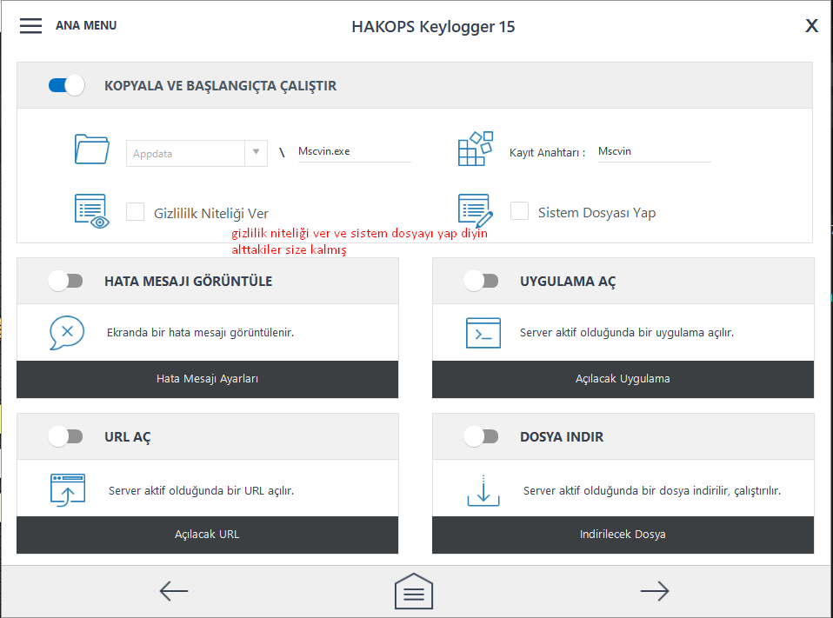Expand the Appdata folder dropdown
This screenshot has width=833, height=618.
click(256, 153)
